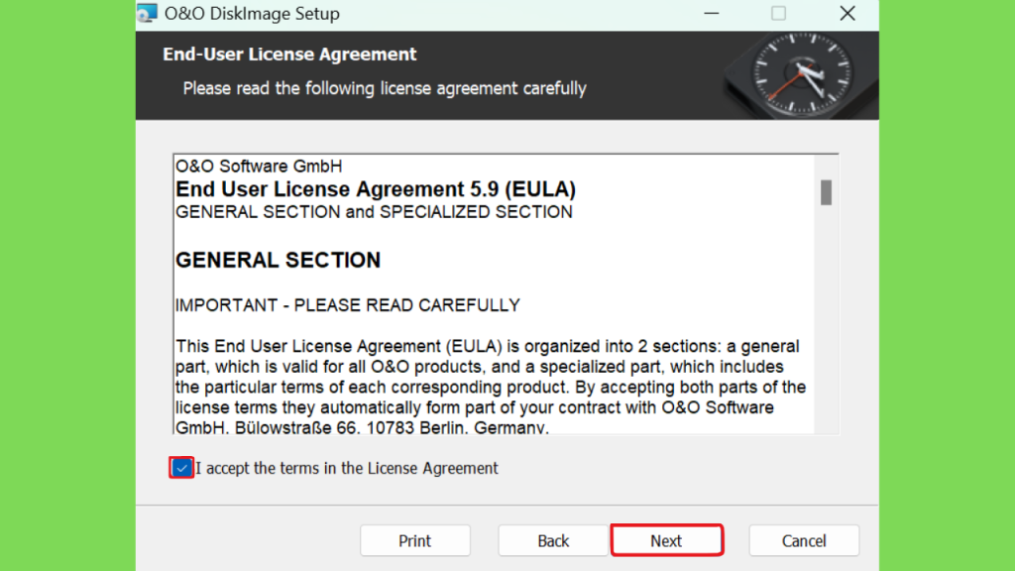Click the license text scrollbar thumb

(x=826, y=192)
